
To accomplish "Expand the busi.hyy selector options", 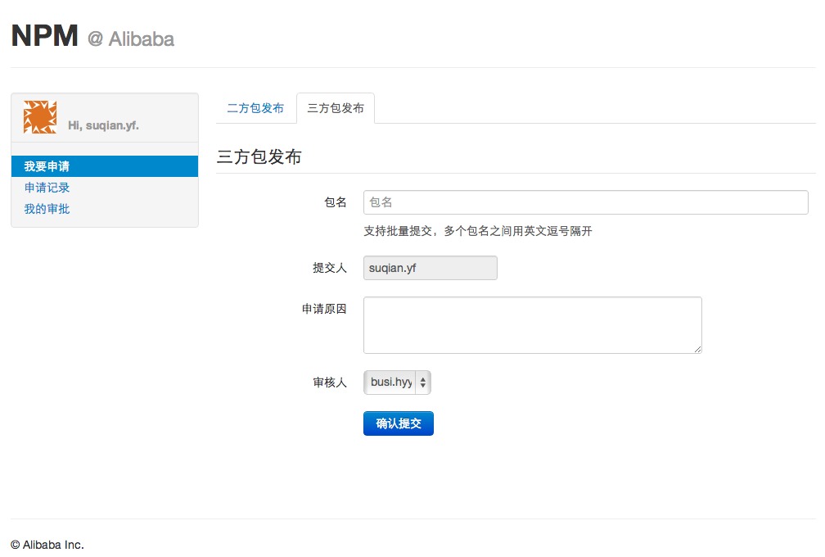I will tap(397, 382).
